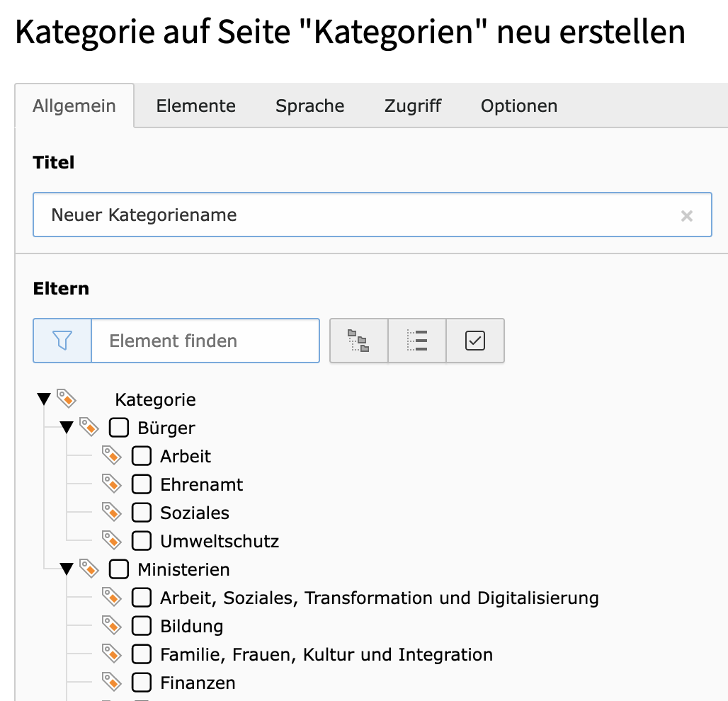Select the Umweltschutz tree item
728x701 pixels.
pyautogui.click(x=220, y=540)
